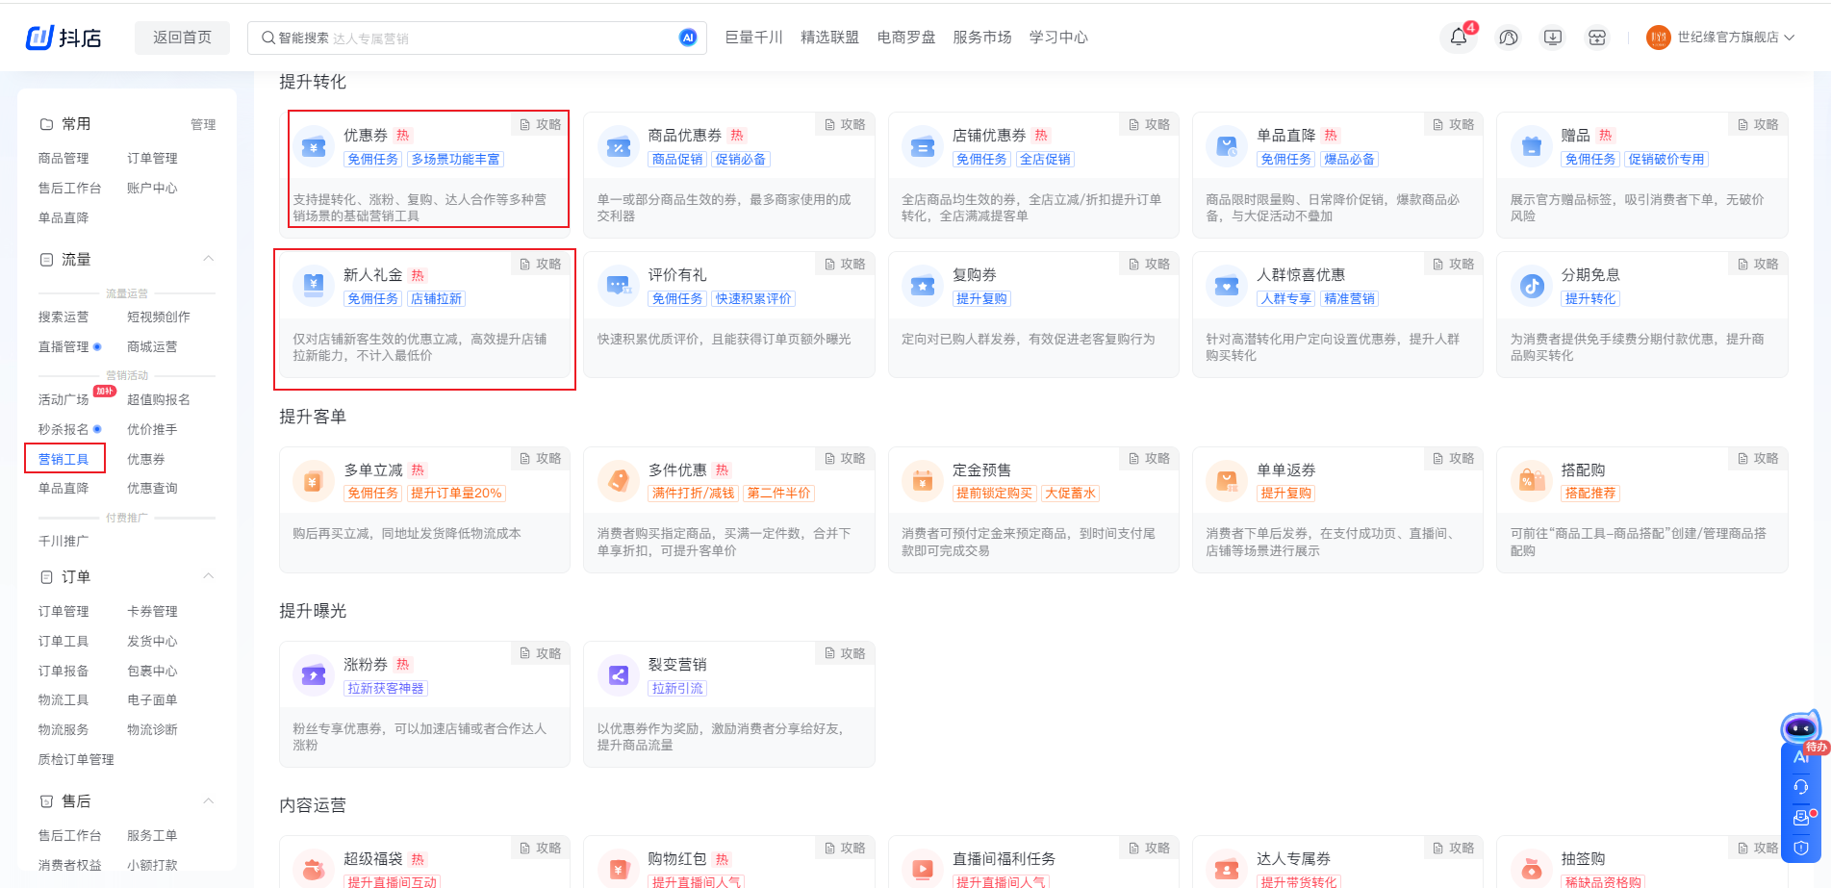
Task: Collapse the 流量 sidebar section
Action: [x=209, y=259]
